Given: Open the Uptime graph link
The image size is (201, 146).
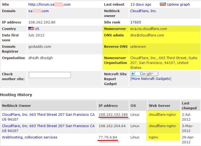Looking at the screenshot, I should point(178,5).
